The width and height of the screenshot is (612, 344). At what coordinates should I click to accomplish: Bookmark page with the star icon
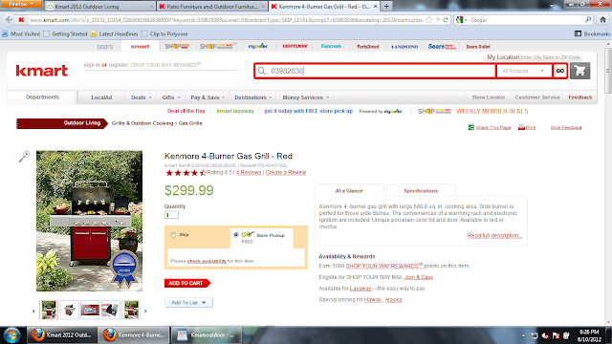point(429,19)
